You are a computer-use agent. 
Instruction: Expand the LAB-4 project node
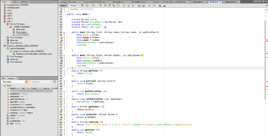(x=2, y=19)
